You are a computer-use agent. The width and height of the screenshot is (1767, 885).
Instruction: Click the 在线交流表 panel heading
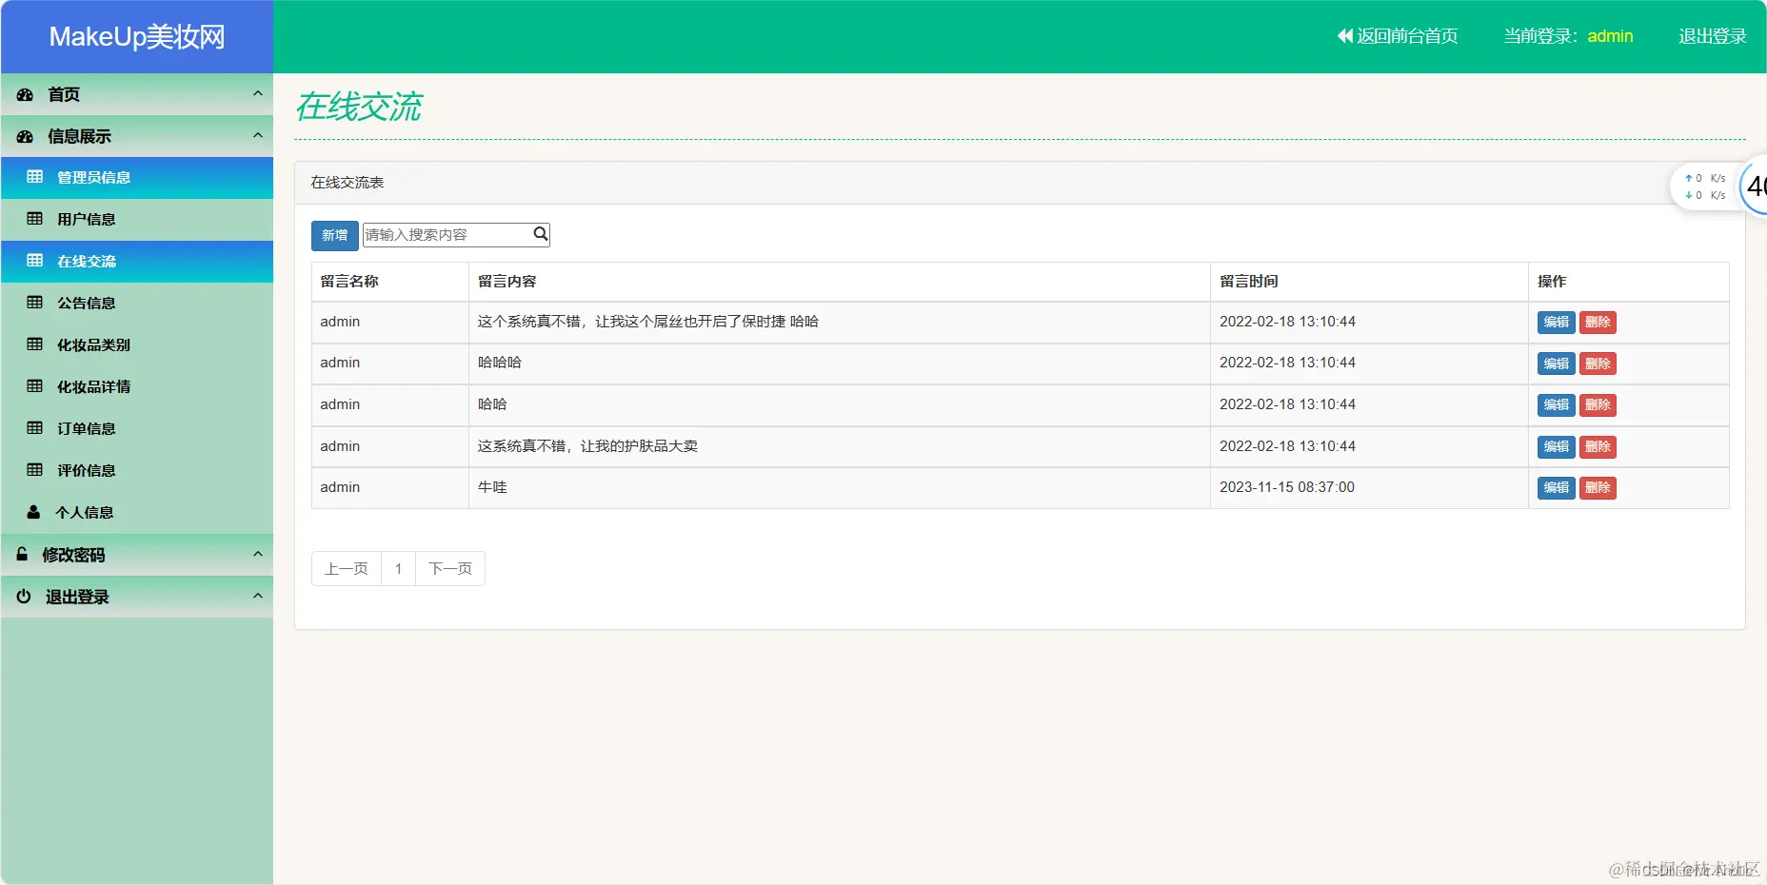pyautogui.click(x=347, y=183)
